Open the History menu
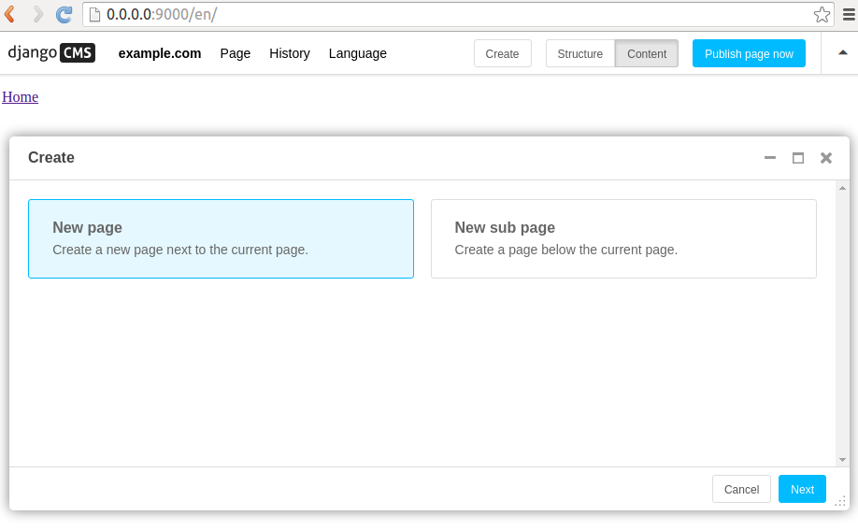858x530 pixels. [290, 53]
